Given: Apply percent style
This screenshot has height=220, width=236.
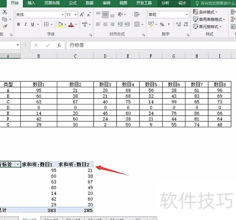Looking at the screenshot, I should [x=162, y=25].
